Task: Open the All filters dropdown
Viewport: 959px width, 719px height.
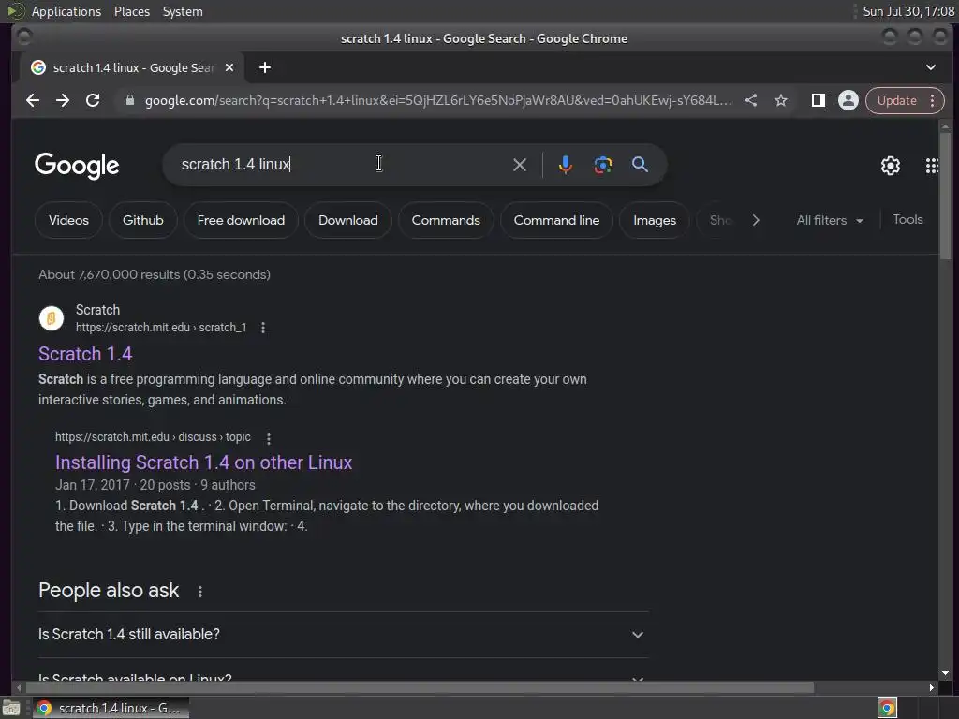Action: [830, 220]
